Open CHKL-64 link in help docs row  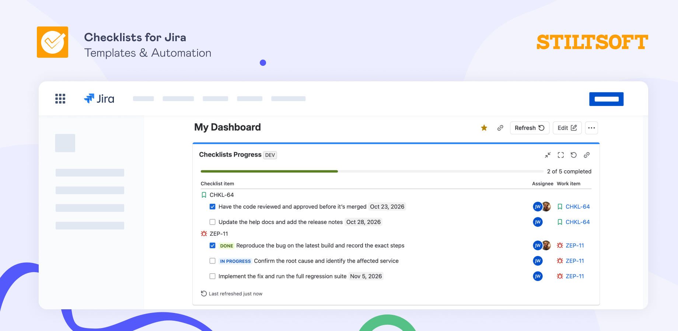pyautogui.click(x=577, y=222)
